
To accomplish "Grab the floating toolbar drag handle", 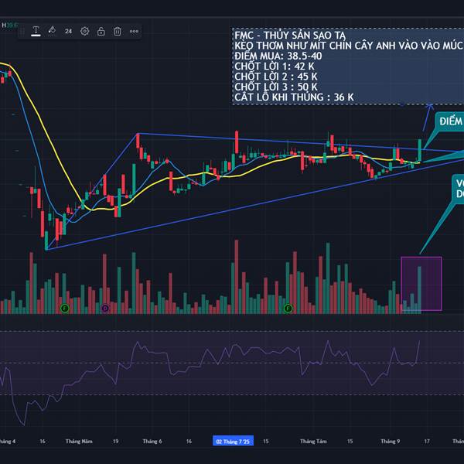I will coord(22,31).
